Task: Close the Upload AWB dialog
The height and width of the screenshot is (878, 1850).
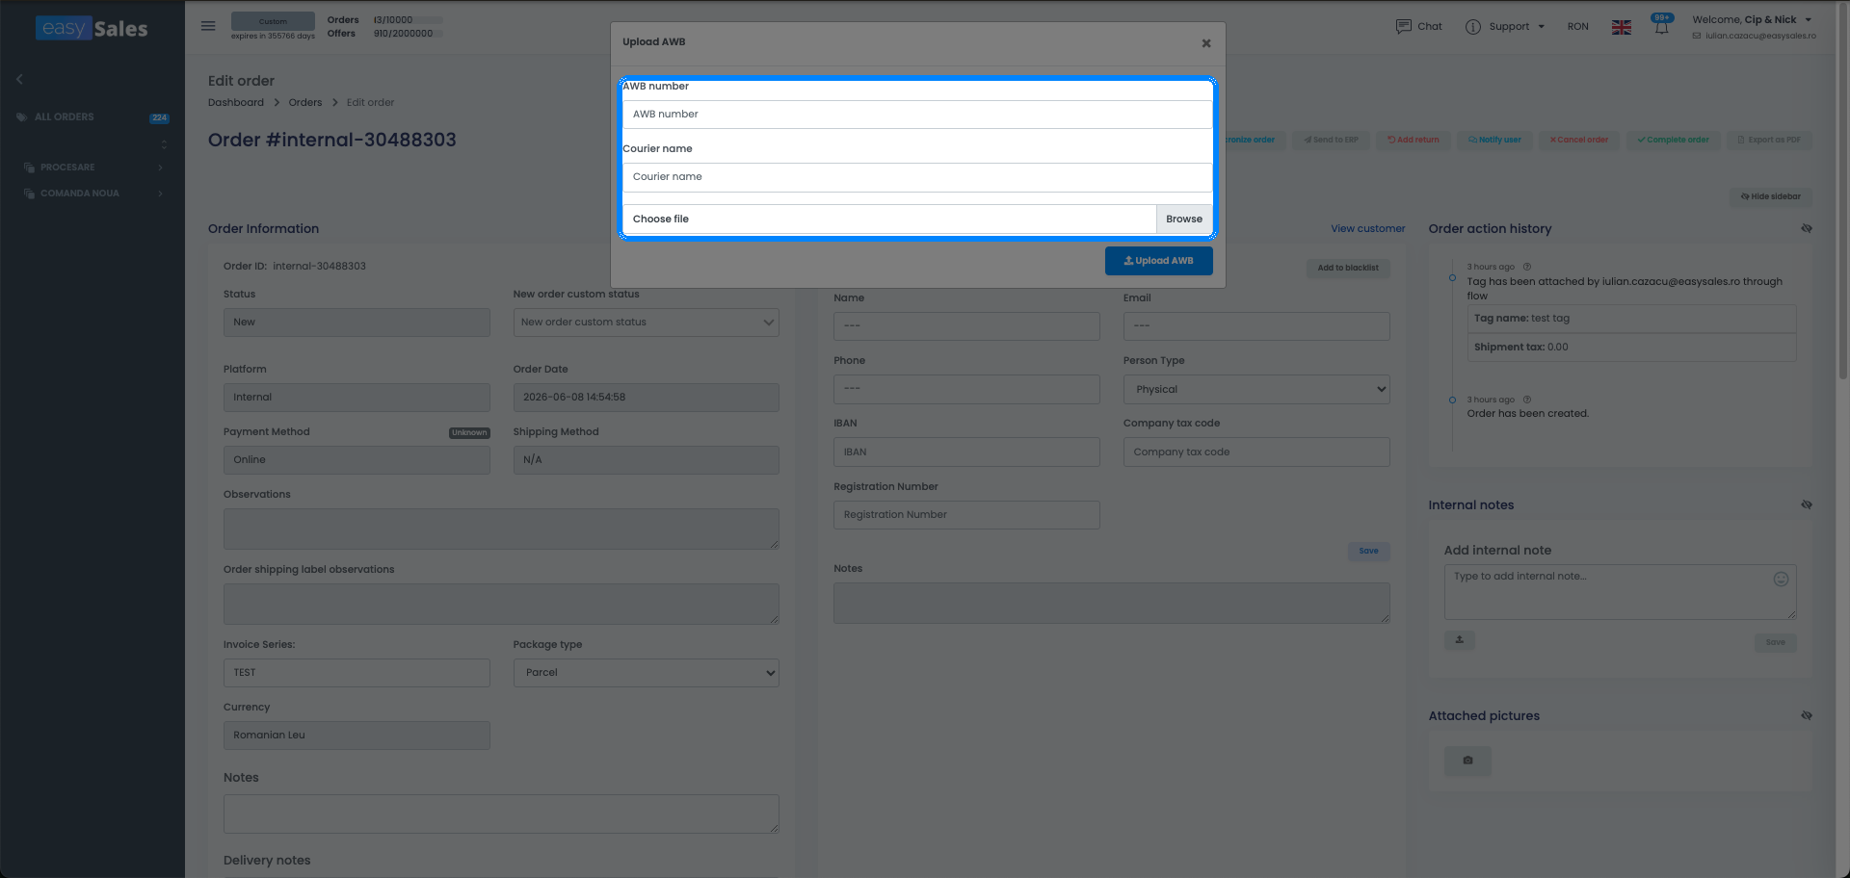Action: [x=1205, y=43]
